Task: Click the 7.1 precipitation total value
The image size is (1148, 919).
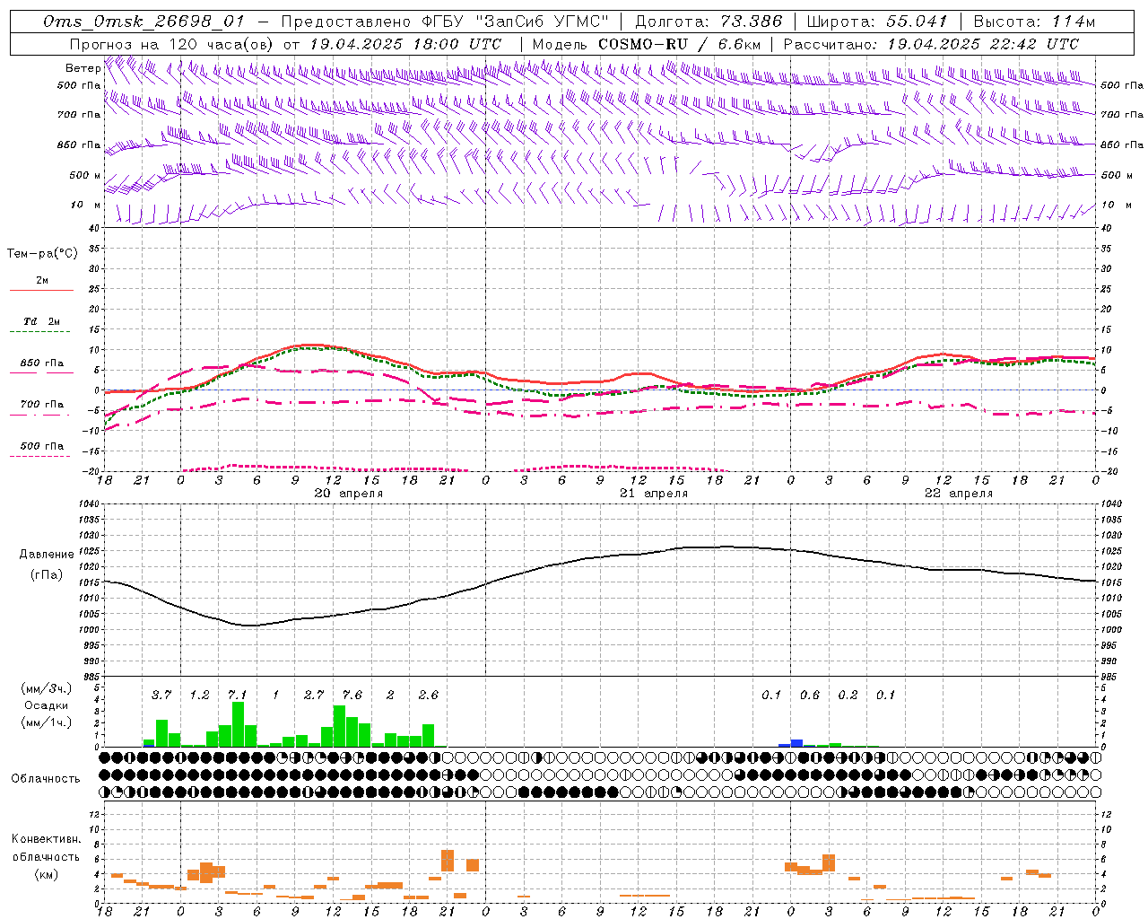Action: tap(237, 696)
